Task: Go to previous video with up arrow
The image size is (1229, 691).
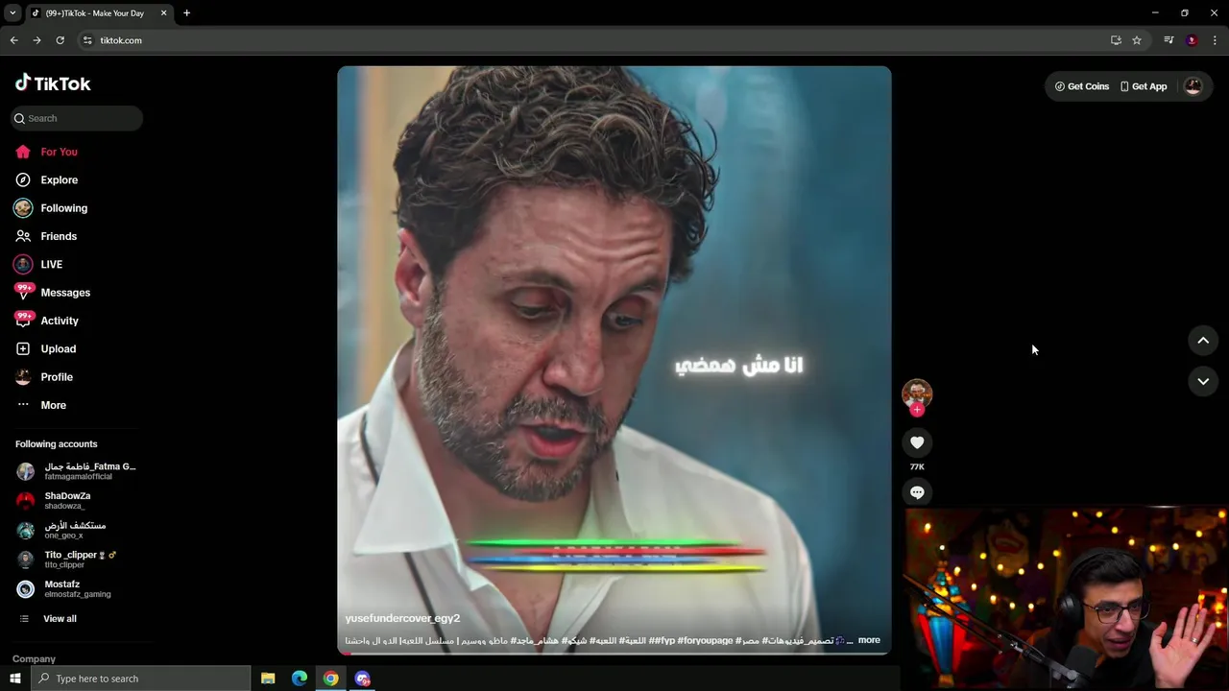Action: (1203, 341)
